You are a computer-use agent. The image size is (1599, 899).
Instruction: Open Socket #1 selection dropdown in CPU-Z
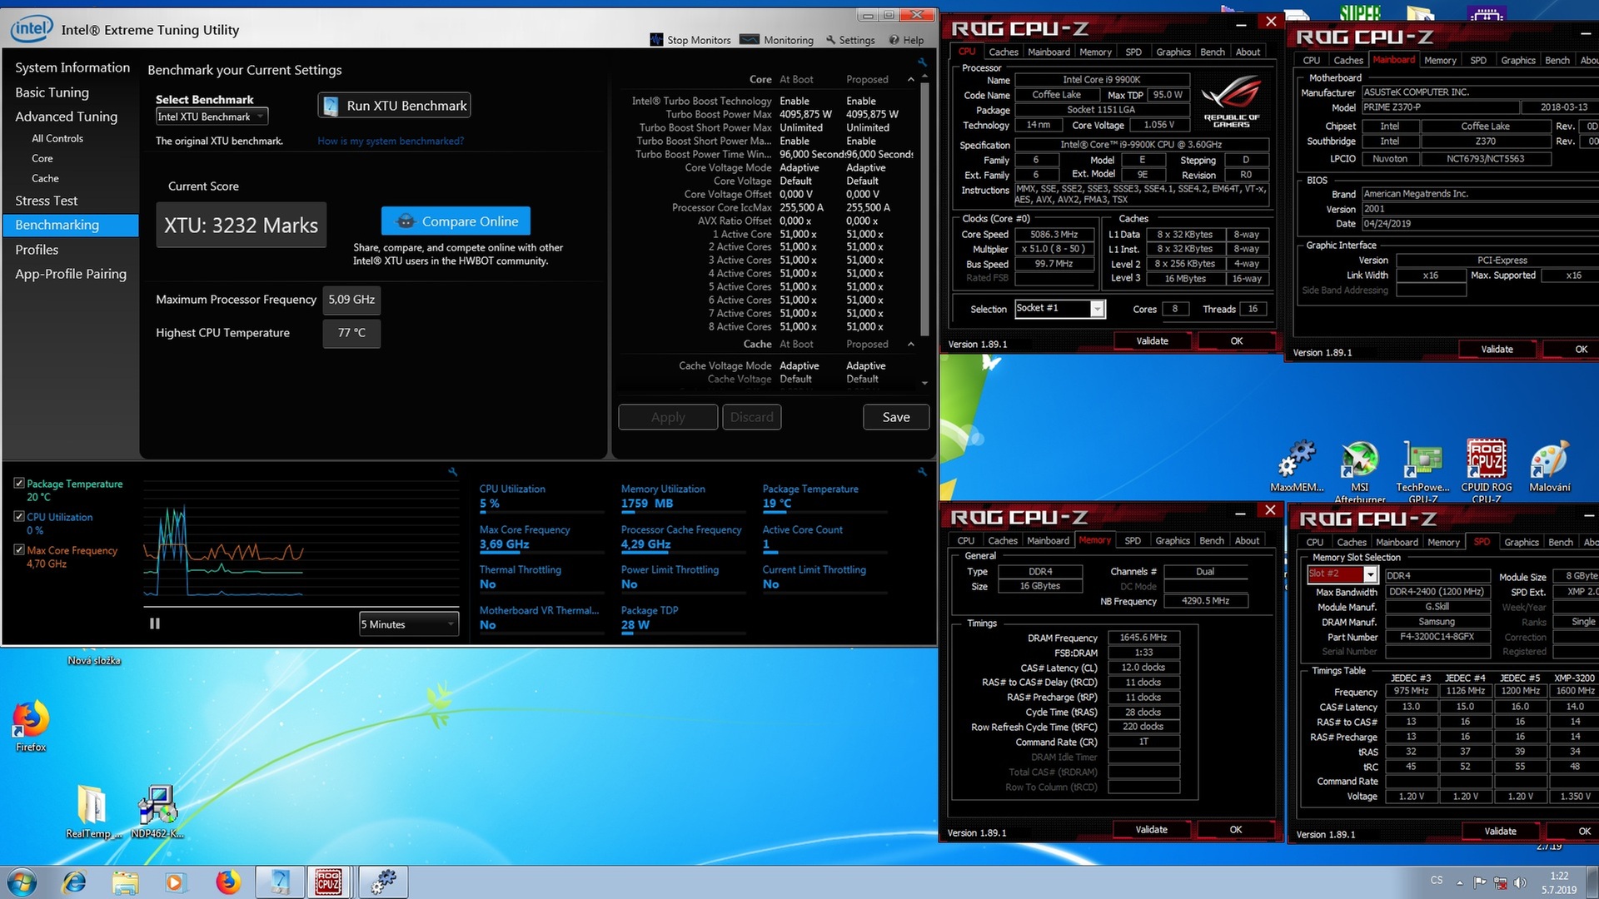pos(1059,309)
